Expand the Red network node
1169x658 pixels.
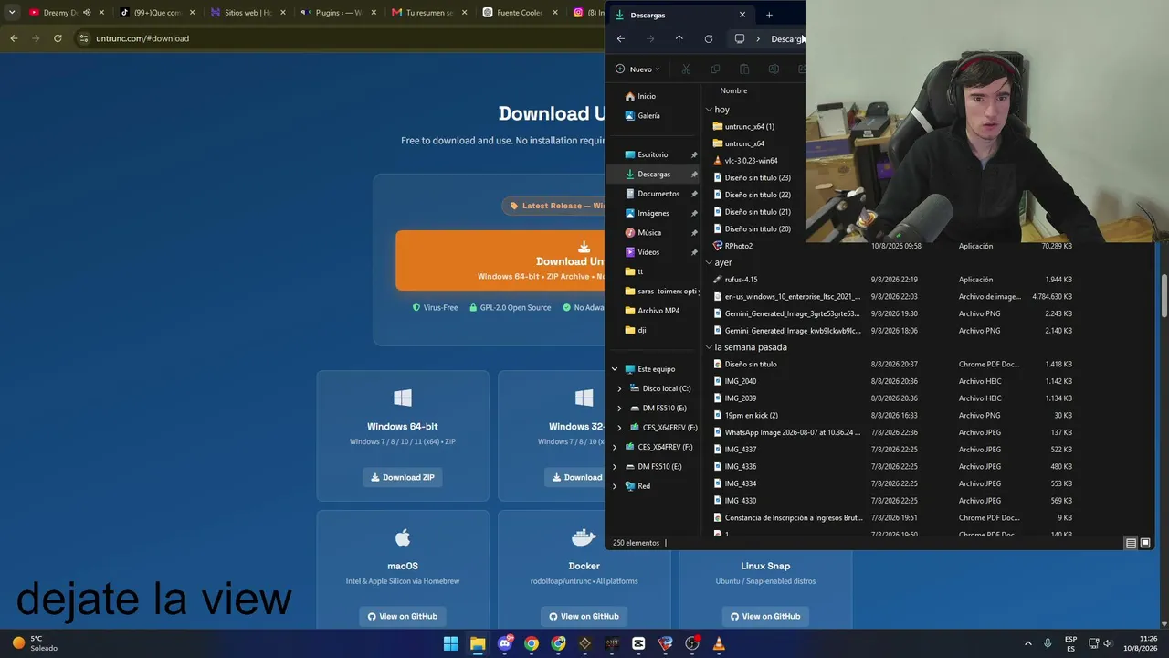(615, 486)
